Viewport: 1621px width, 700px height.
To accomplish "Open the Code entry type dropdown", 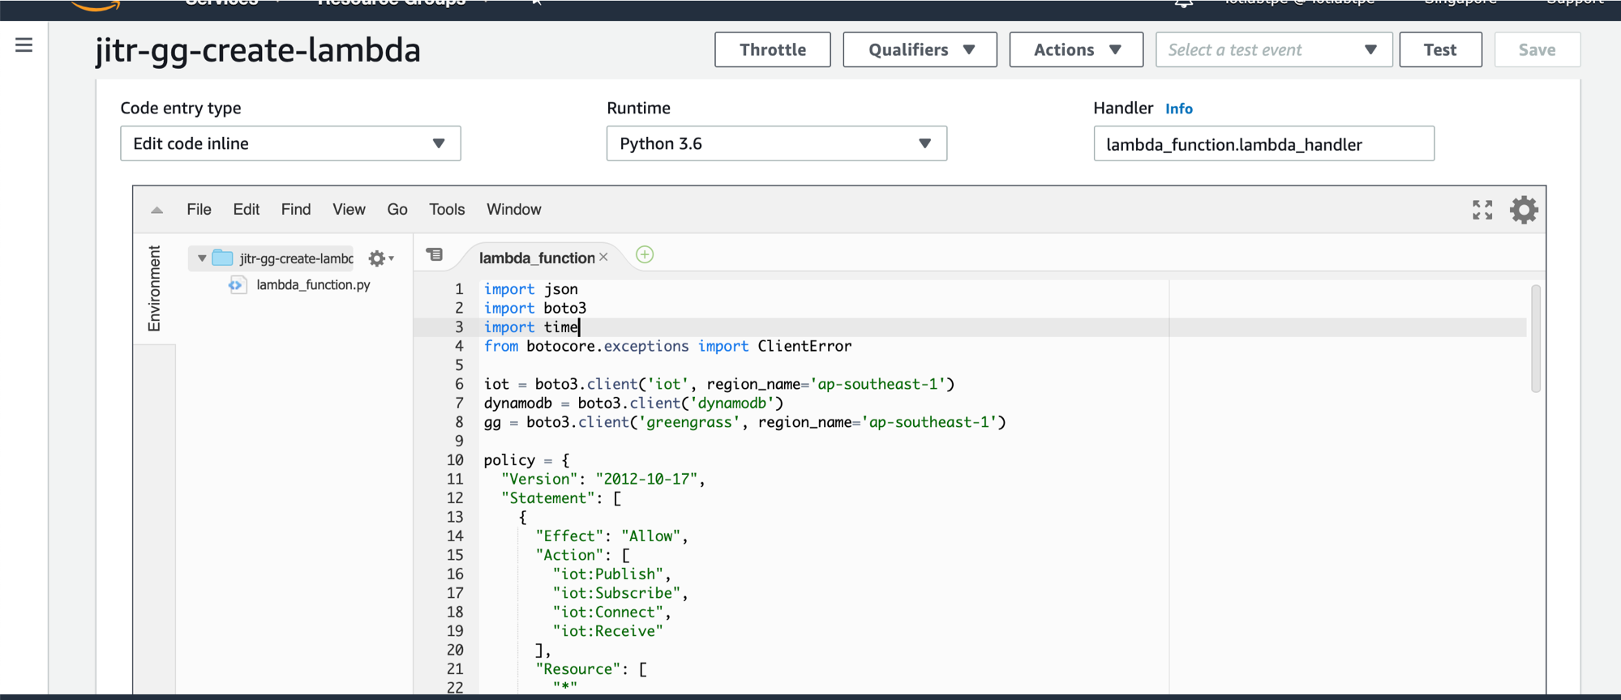I will coord(290,143).
